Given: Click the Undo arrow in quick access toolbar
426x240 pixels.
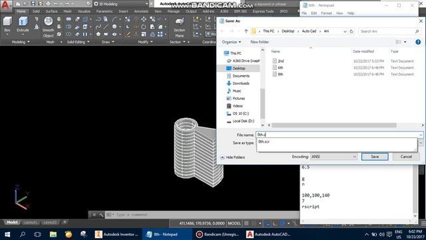Looking at the screenshot, I should 55,4.
